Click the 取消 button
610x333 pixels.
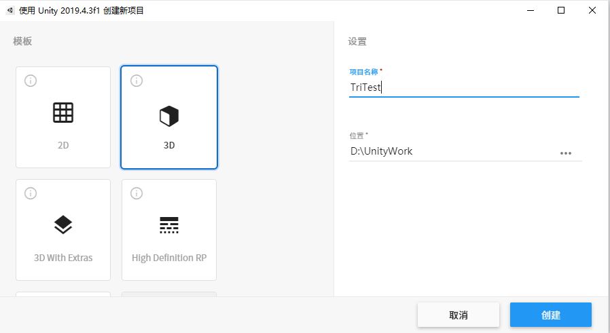(x=459, y=315)
